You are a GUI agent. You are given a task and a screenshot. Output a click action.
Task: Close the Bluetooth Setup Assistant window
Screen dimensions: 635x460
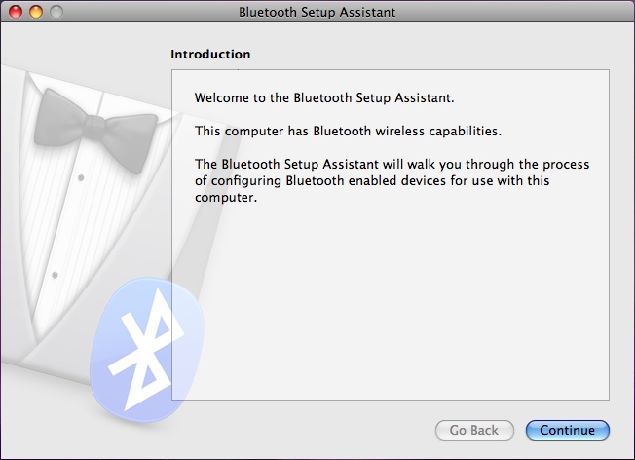(x=16, y=12)
